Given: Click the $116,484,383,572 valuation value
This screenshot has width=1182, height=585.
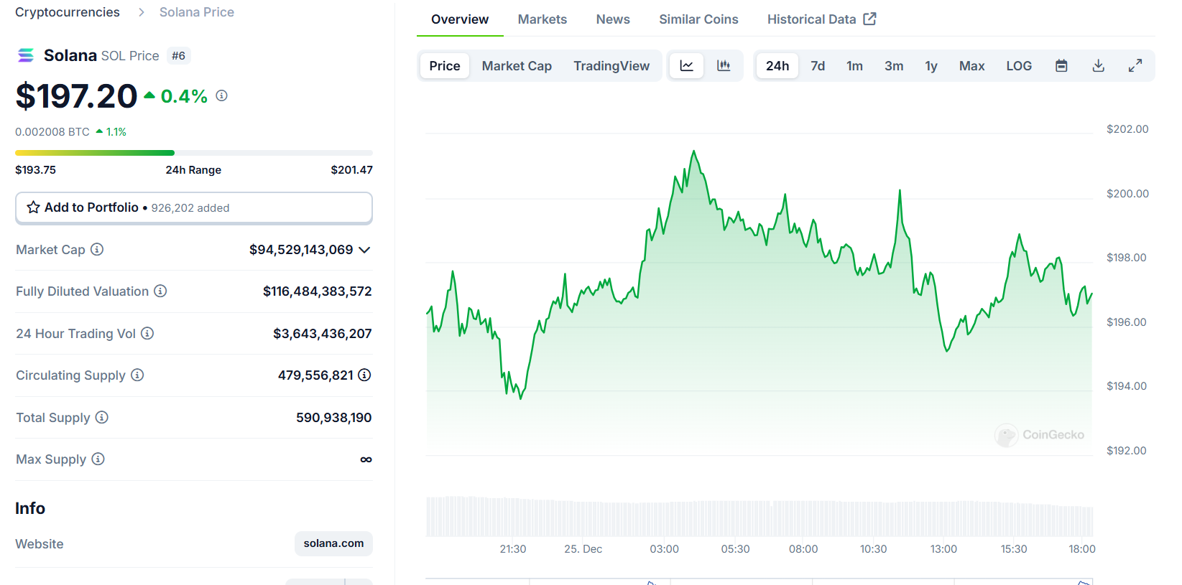Looking at the screenshot, I should pyautogui.click(x=318, y=291).
